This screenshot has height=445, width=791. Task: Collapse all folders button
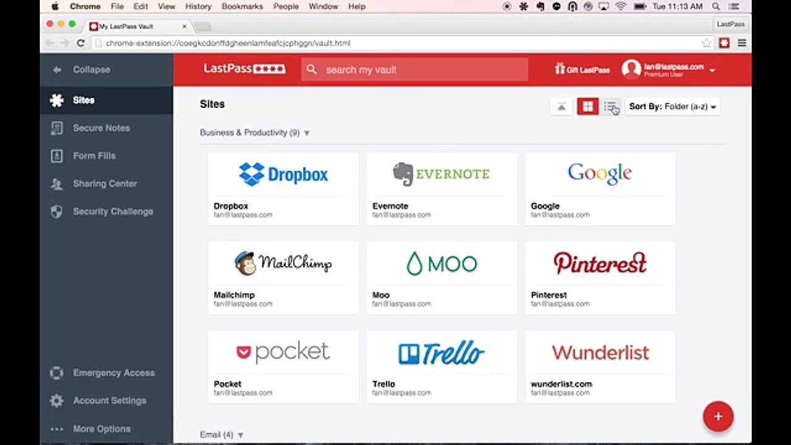coord(561,107)
